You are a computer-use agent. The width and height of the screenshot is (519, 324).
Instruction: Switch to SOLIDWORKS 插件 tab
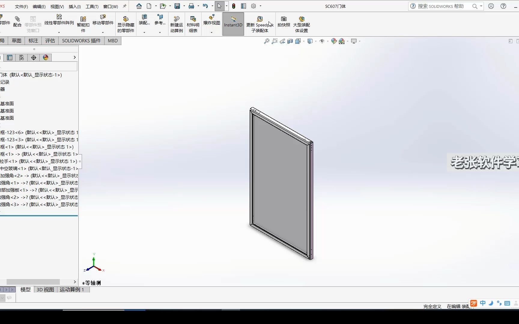[x=81, y=41]
